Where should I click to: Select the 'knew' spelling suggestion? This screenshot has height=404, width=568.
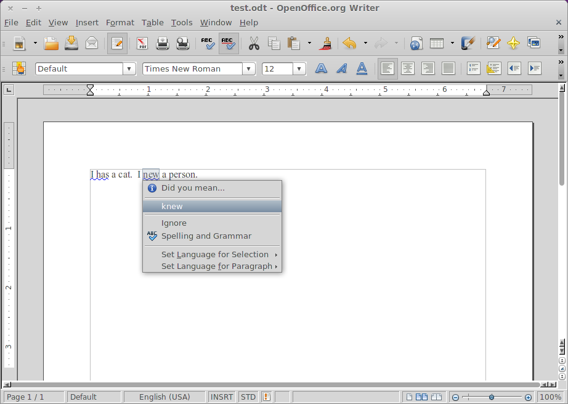pyautogui.click(x=172, y=206)
